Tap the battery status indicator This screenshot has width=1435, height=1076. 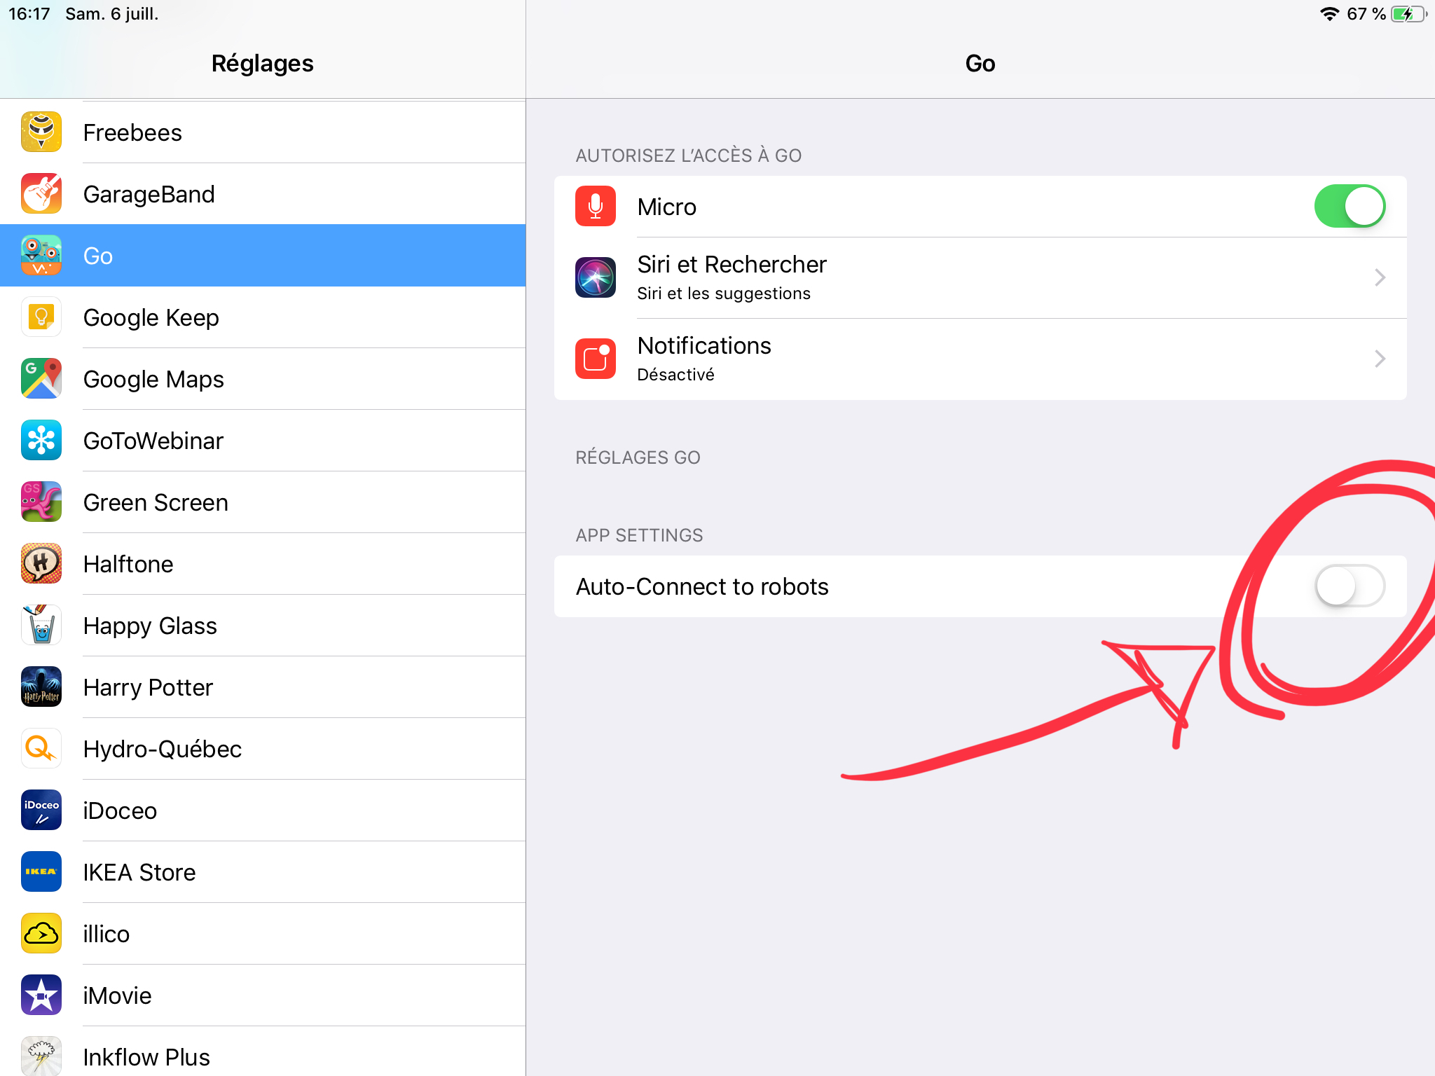click(x=1408, y=14)
